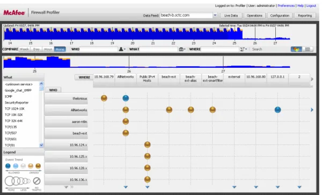
Task: Select the thelonious row label
Action: pyautogui.click(x=67, y=99)
